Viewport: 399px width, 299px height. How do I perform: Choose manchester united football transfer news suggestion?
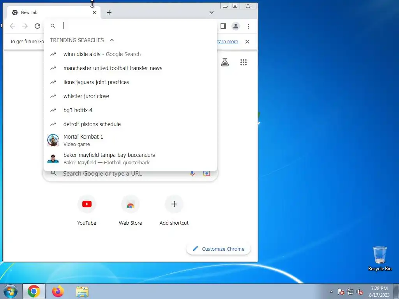130,68
